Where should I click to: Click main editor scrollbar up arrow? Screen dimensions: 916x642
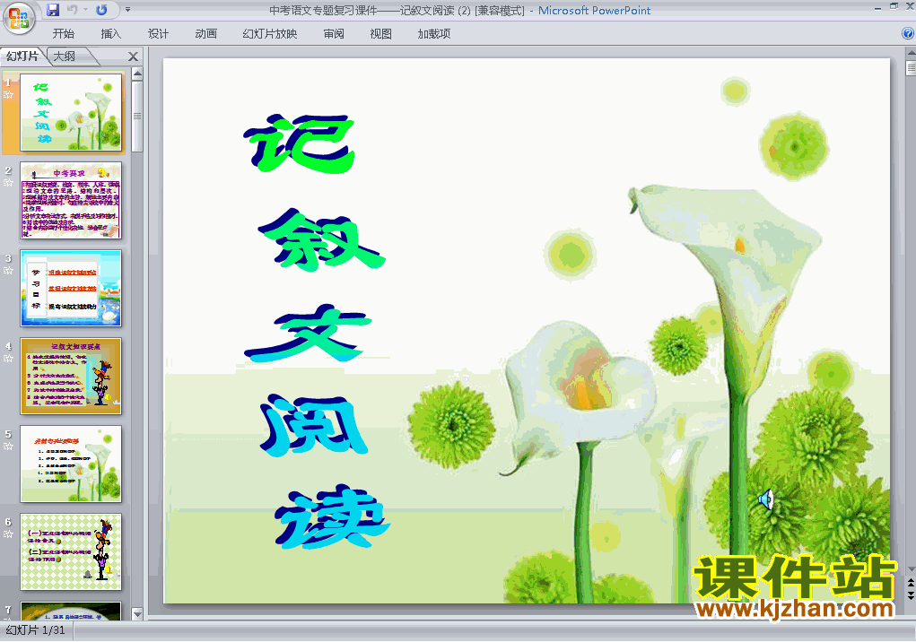911,53
